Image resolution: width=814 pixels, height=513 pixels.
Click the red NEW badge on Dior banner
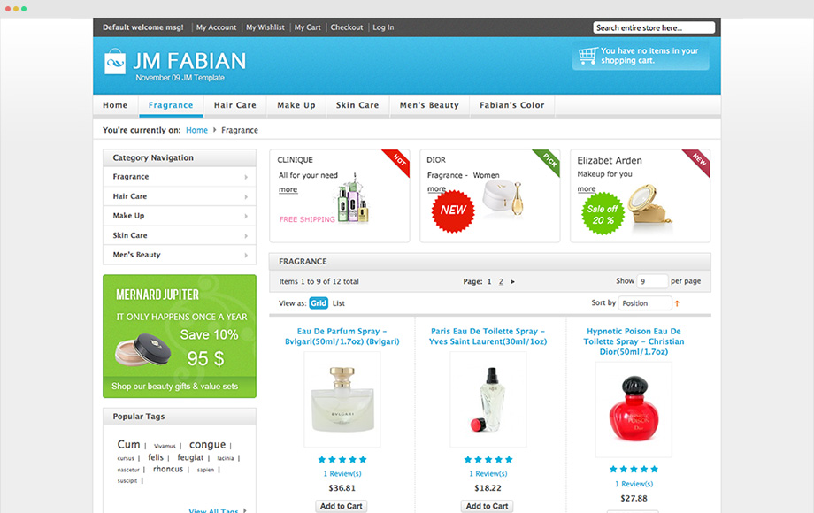click(453, 211)
